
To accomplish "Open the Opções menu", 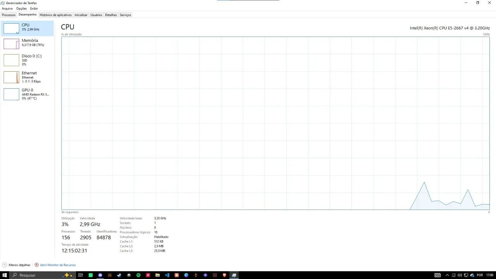I will coord(21,9).
